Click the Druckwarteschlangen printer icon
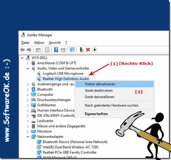Image resolution: width=171 pixels, height=160 pixels. (33, 100)
